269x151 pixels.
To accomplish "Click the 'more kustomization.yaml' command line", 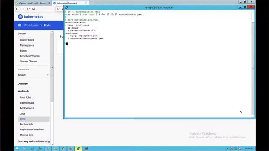I will click(x=82, y=20).
